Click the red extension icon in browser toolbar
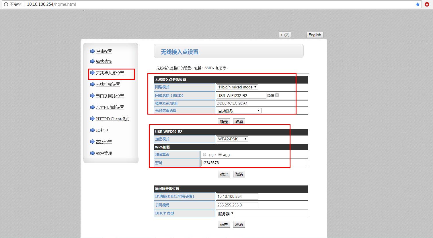 [427, 4]
